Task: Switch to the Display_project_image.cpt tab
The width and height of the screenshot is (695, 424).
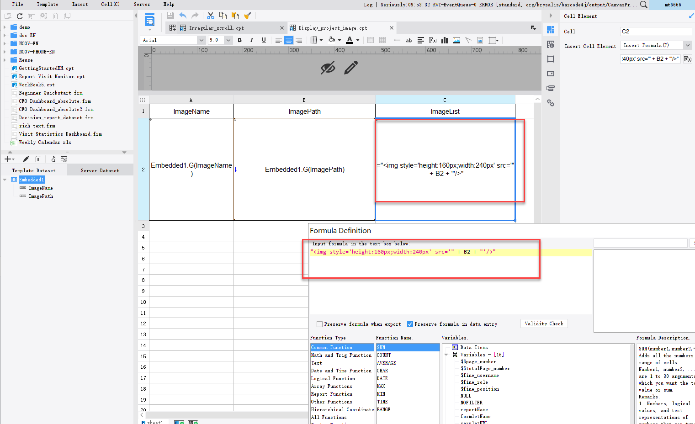Action: tap(340, 27)
